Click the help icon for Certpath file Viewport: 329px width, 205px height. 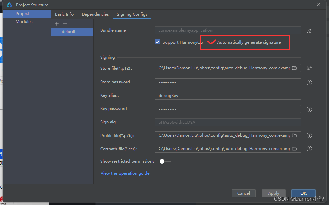tap(309, 149)
